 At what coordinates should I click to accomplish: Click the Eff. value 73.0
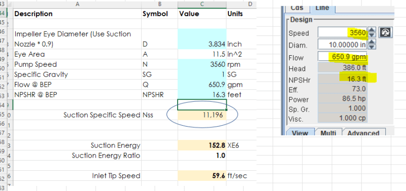(x=343, y=89)
